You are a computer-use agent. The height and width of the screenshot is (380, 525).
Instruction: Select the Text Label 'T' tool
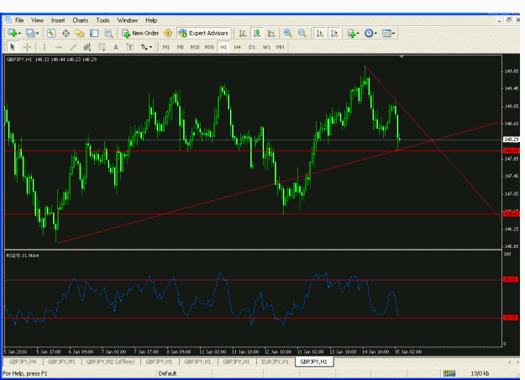pos(130,47)
